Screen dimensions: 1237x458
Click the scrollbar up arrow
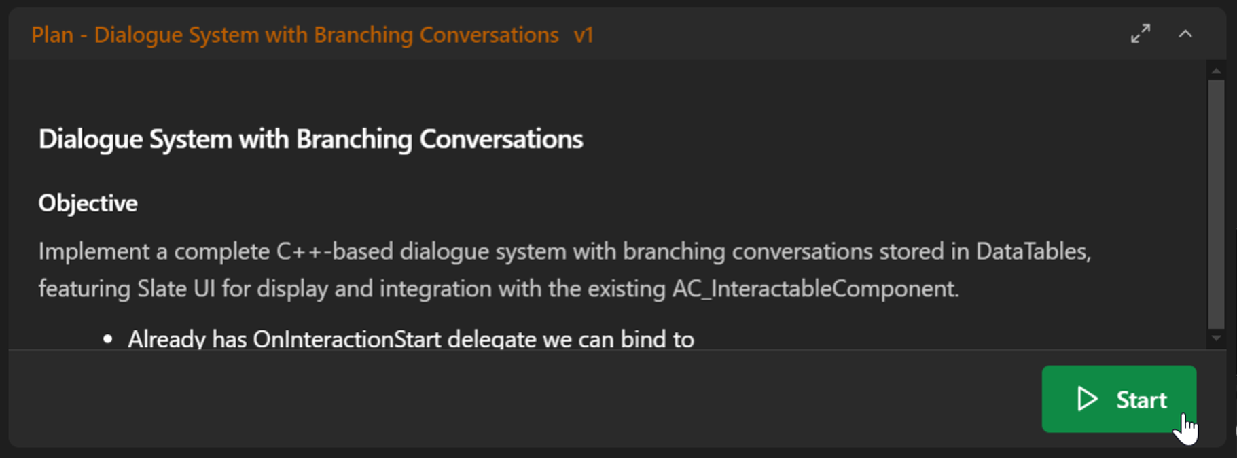pyautogui.click(x=1216, y=71)
